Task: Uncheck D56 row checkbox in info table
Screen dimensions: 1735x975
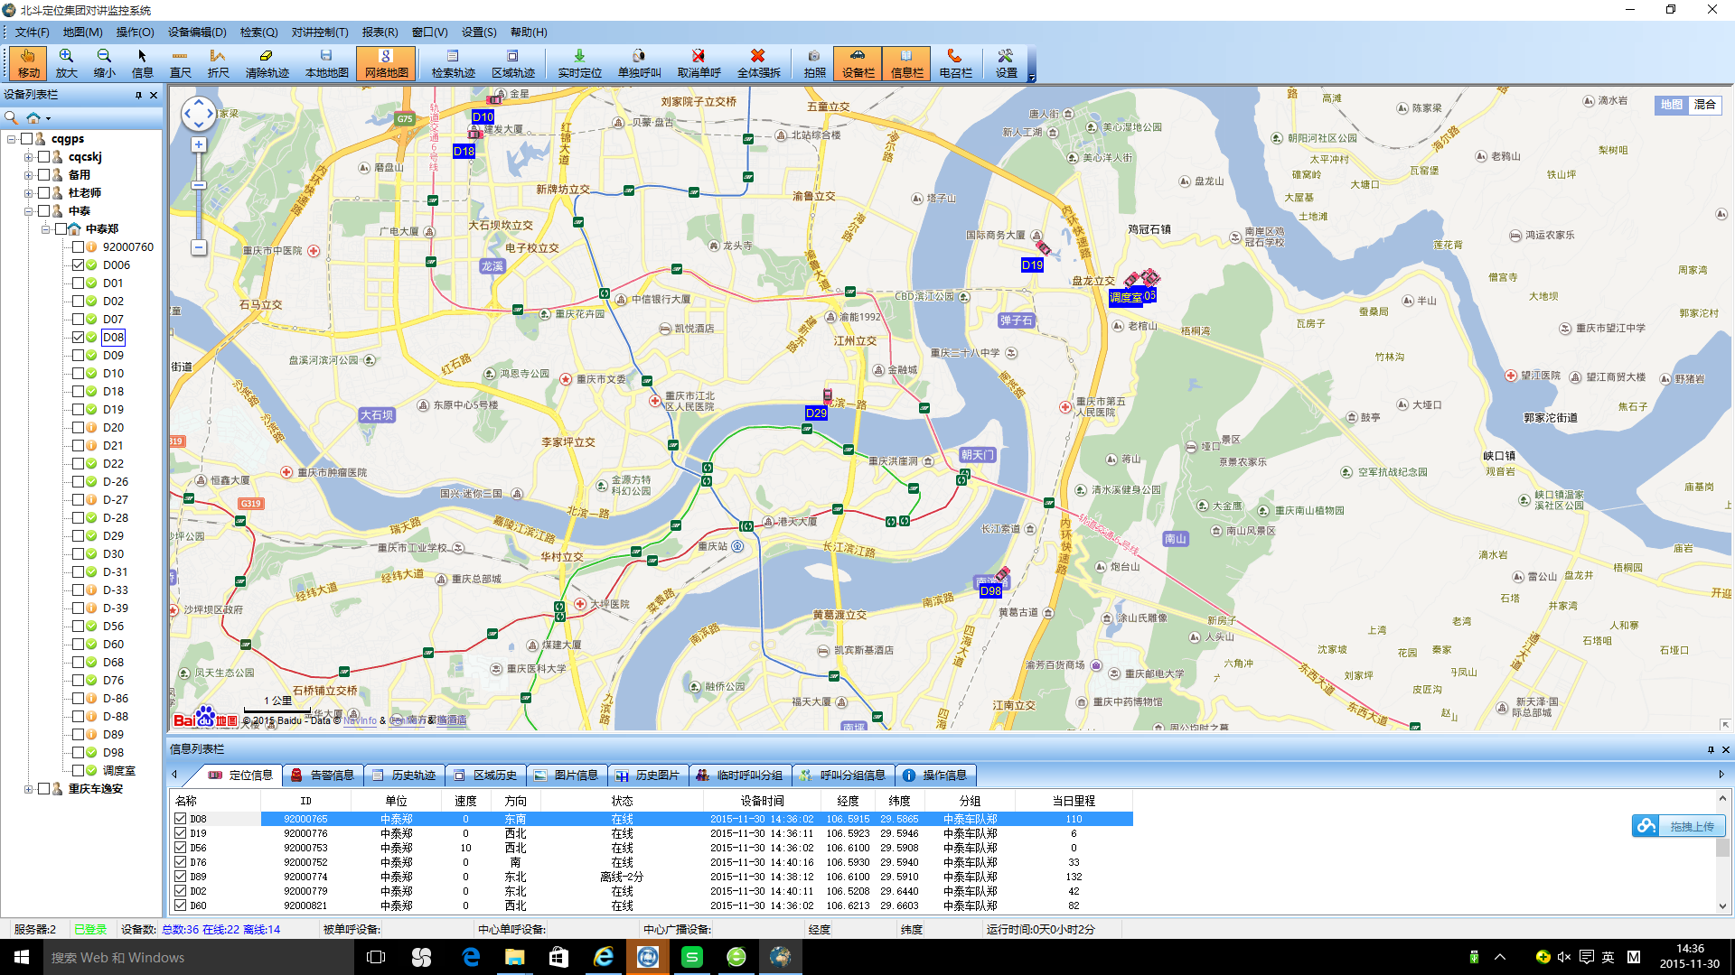Action: 180,848
